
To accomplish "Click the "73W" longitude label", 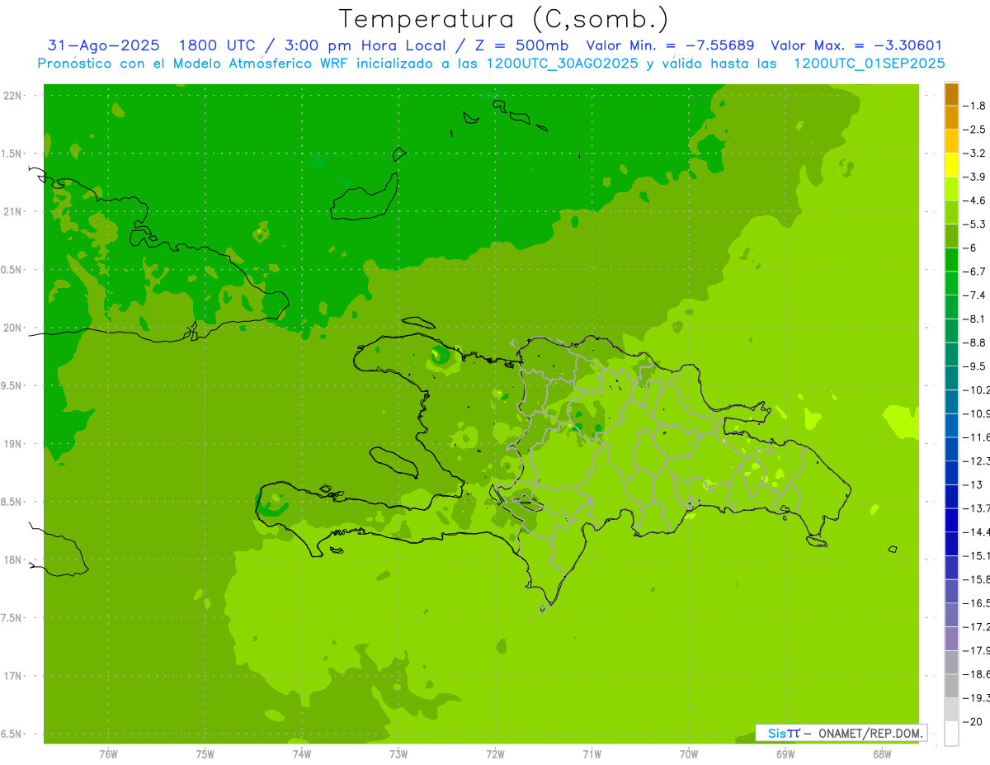I will pos(398,754).
